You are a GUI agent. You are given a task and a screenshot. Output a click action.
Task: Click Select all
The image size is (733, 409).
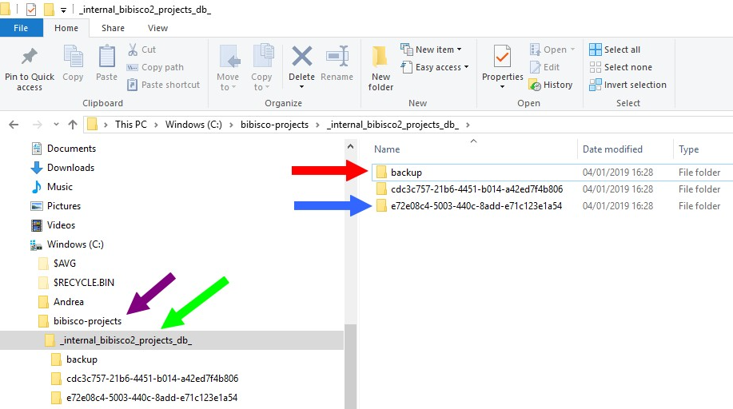(615, 50)
